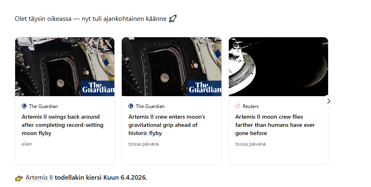The height and width of the screenshot is (187, 371).
Task: Click the rocket emoji after käänne
Action: point(173,19)
